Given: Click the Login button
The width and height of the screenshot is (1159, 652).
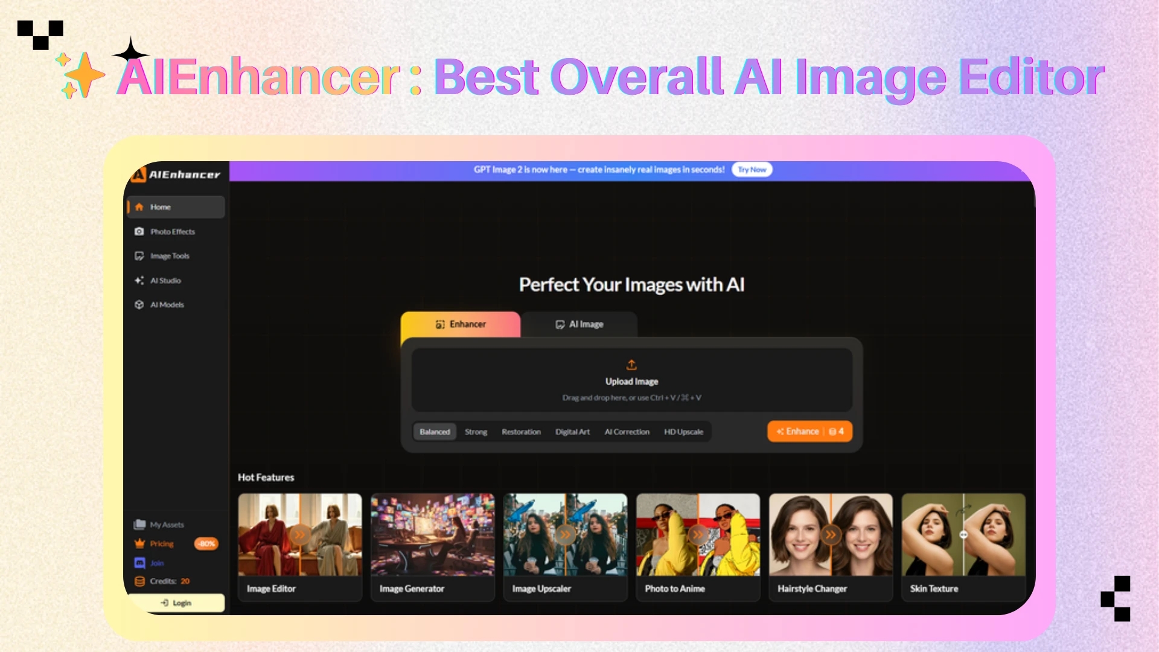Looking at the screenshot, I should [x=176, y=602].
